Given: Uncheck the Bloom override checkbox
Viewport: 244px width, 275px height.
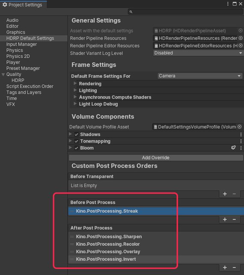Looking at the screenshot, I should [x=76, y=148].
